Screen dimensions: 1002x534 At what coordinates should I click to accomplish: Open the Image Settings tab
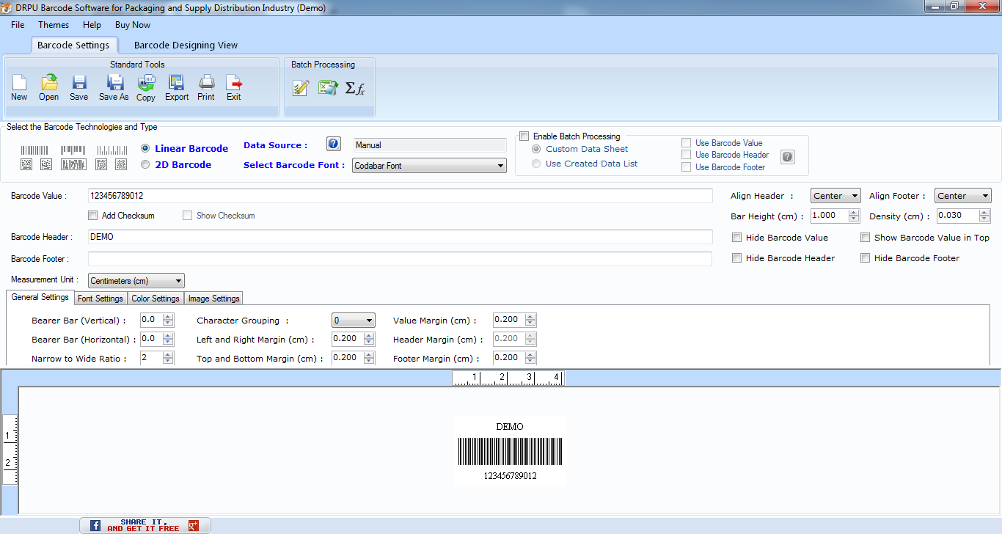click(x=213, y=299)
